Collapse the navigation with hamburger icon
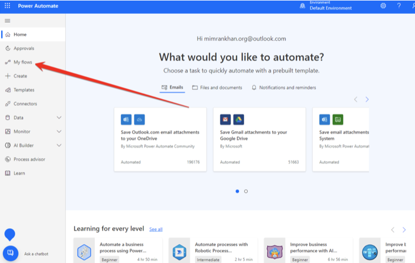The height and width of the screenshot is (263, 415). coord(7,20)
